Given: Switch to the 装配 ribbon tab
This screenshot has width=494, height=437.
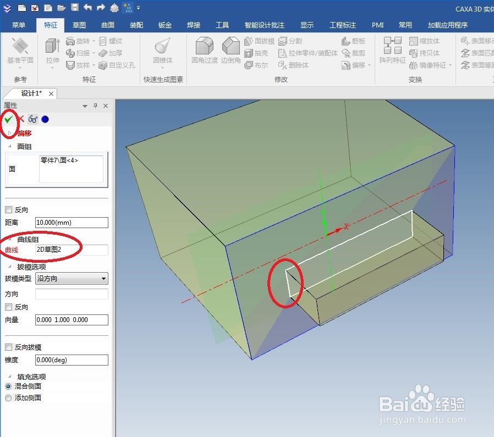Looking at the screenshot, I should click(x=136, y=25).
